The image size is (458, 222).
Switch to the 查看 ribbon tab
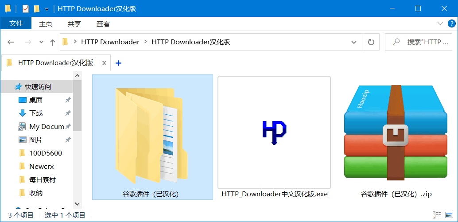click(103, 24)
